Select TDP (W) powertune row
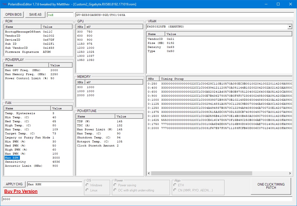297x206 pixels. [109, 121]
